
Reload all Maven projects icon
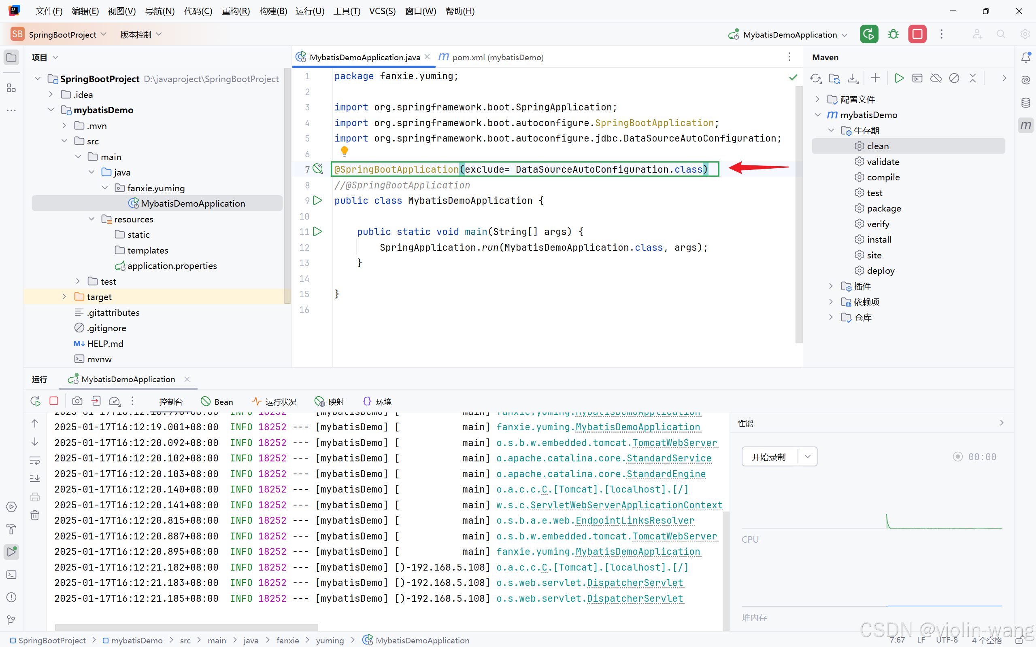(x=815, y=78)
